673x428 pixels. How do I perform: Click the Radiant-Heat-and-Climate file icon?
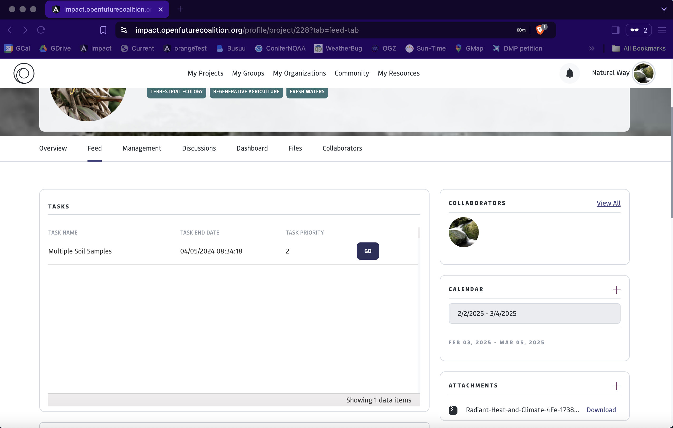click(453, 410)
